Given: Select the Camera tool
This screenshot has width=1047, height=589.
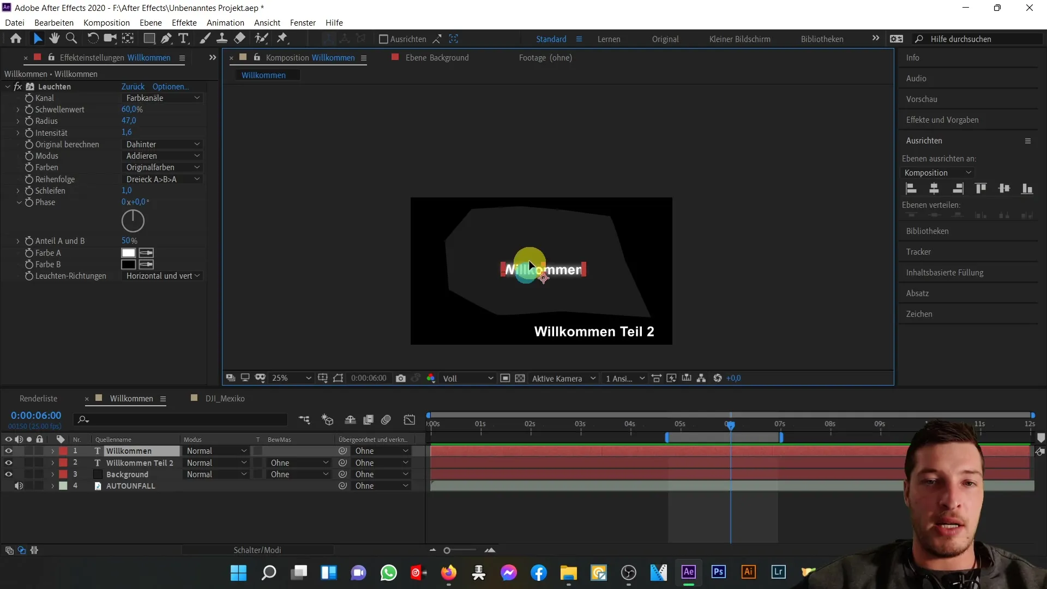Looking at the screenshot, I should click(x=110, y=39).
